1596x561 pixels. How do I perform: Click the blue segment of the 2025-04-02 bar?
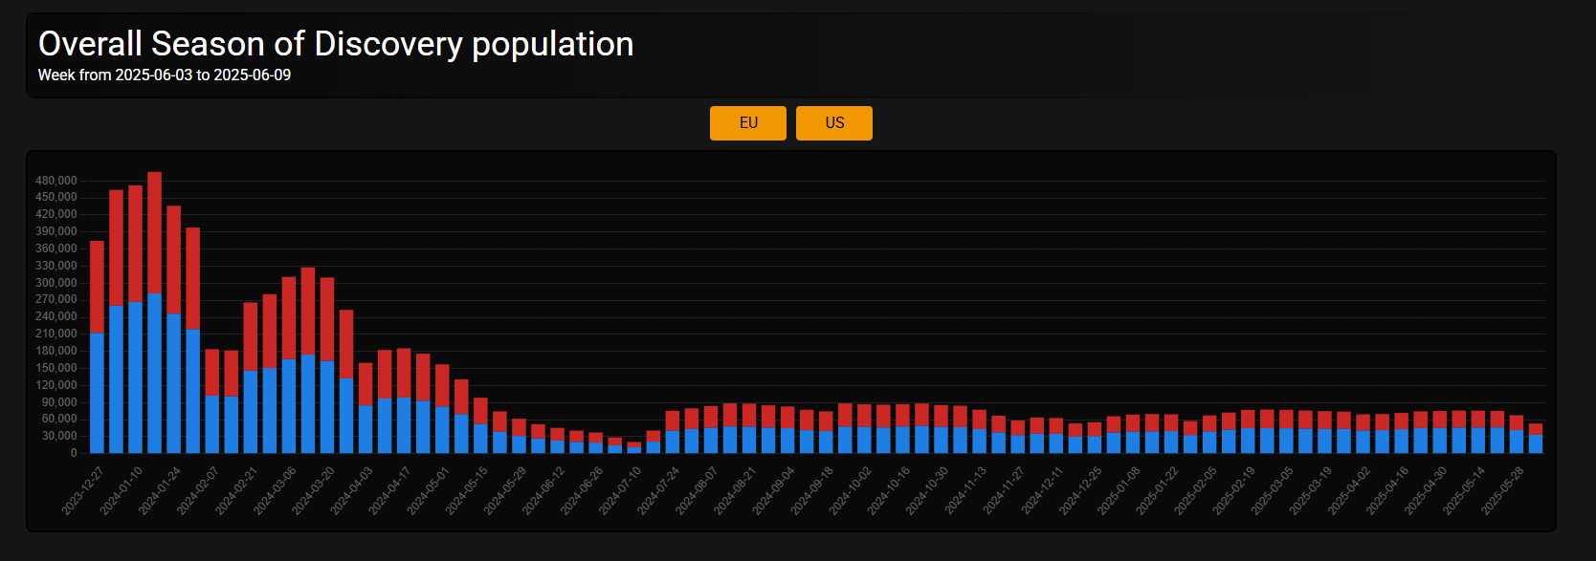(x=1363, y=442)
